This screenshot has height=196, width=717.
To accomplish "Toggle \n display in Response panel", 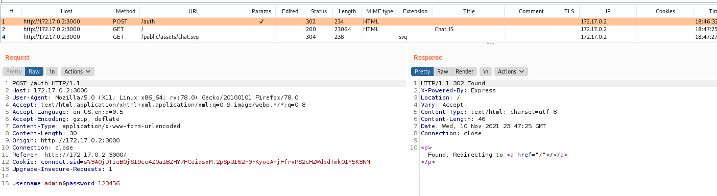I will [x=486, y=71].
